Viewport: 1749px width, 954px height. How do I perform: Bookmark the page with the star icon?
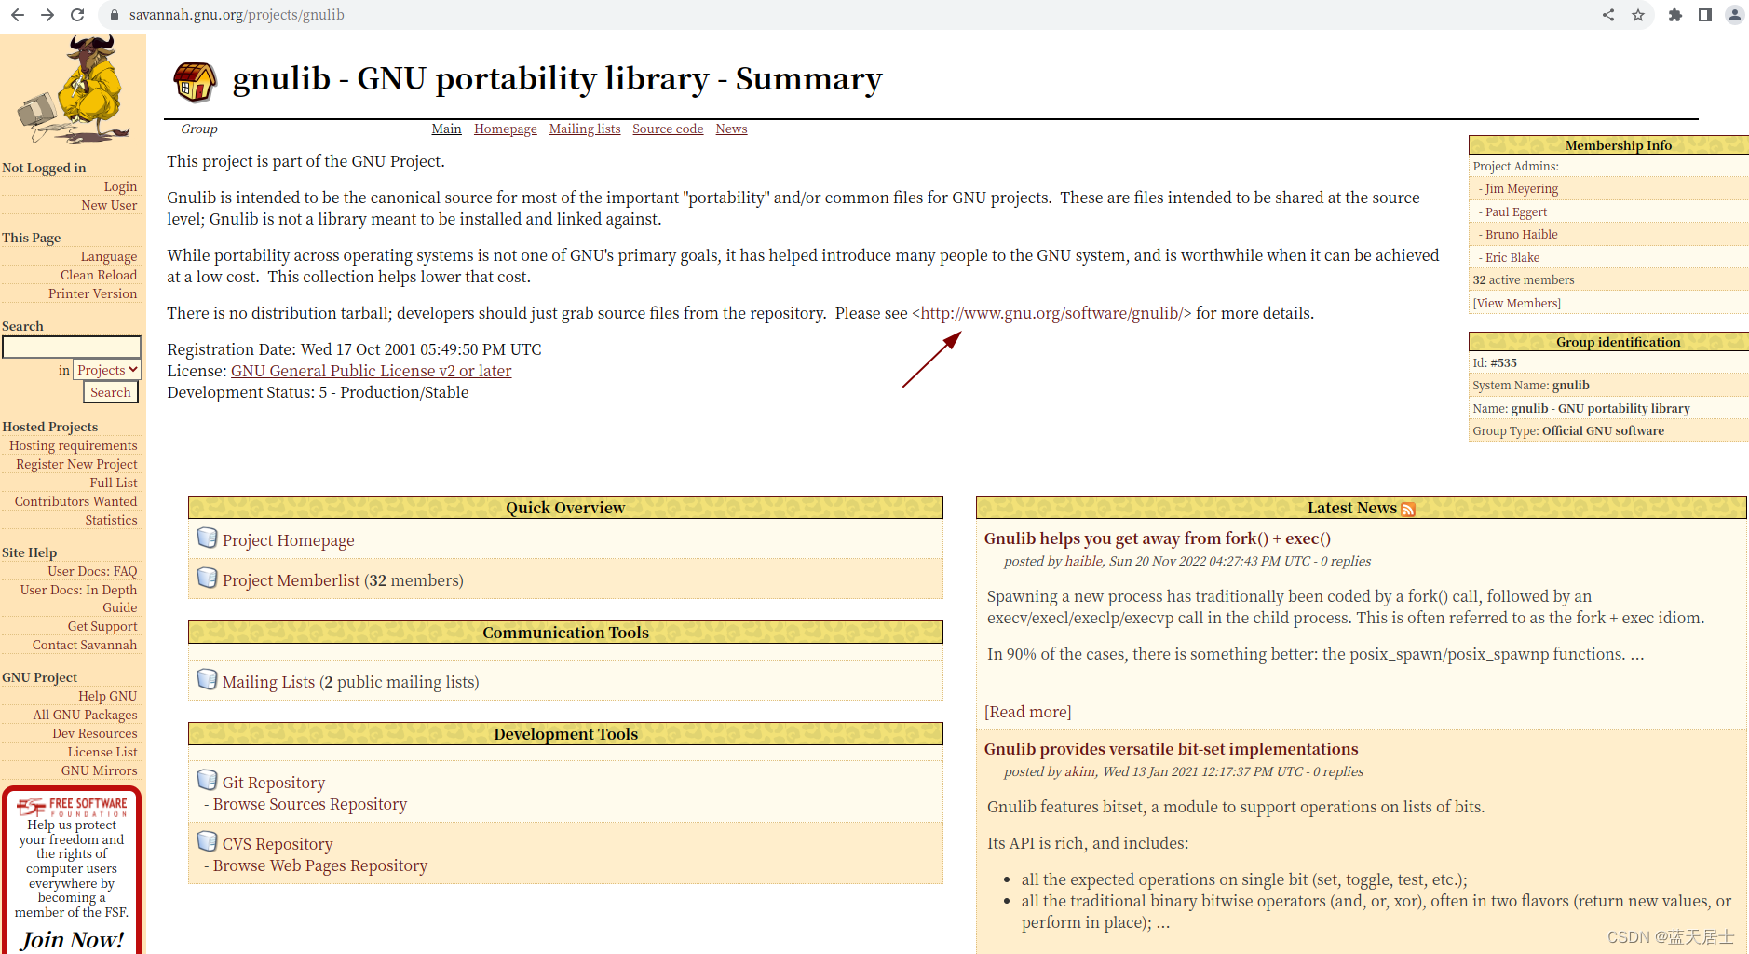click(1638, 15)
